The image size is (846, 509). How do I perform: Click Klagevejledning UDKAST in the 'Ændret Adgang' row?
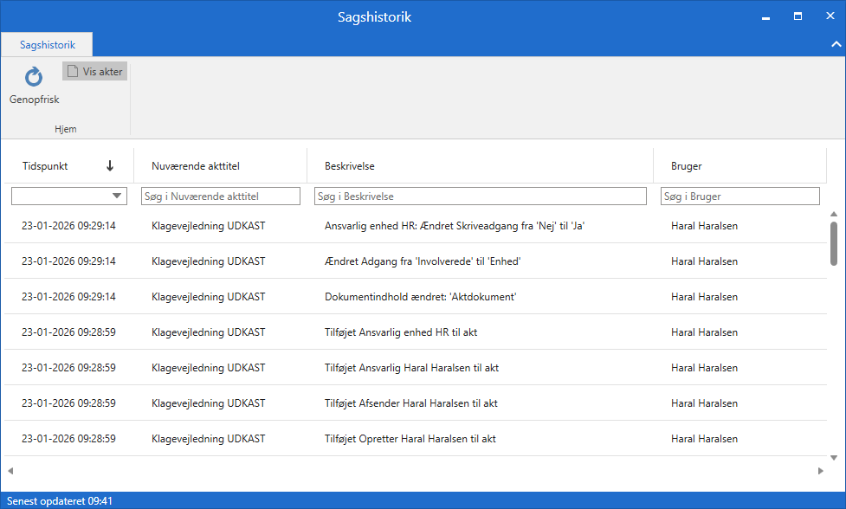pyautogui.click(x=209, y=261)
